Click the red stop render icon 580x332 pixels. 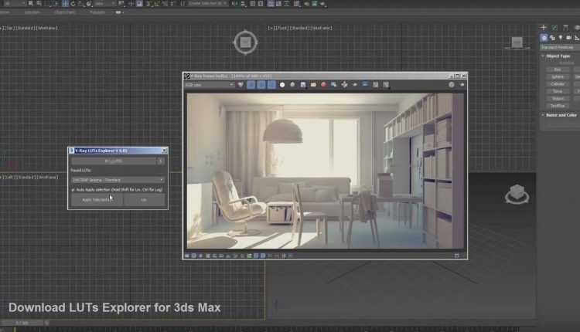(323, 85)
